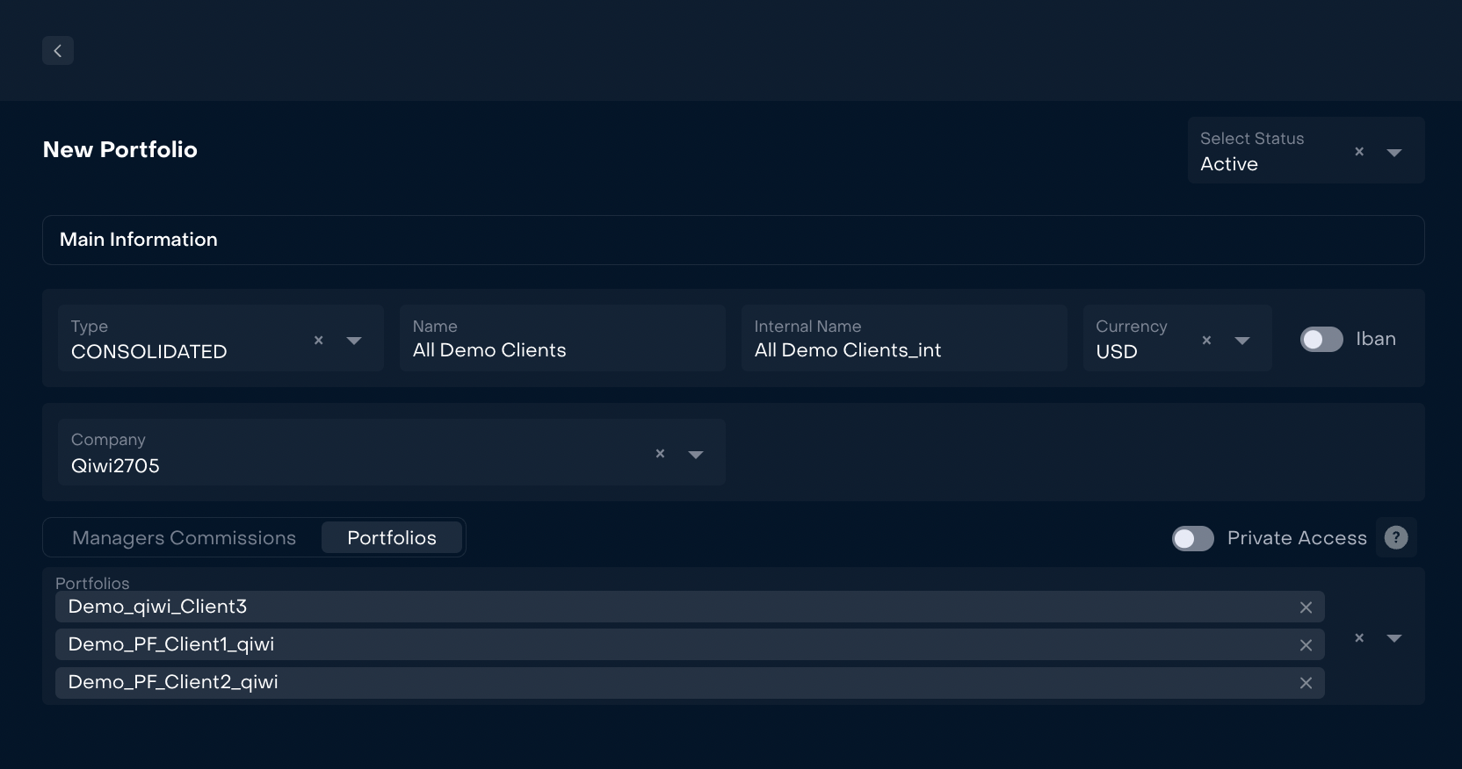Remove Demo_qiwi_Client3 from portfolios
The width and height of the screenshot is (1462, 769).
click(1306, 607)
